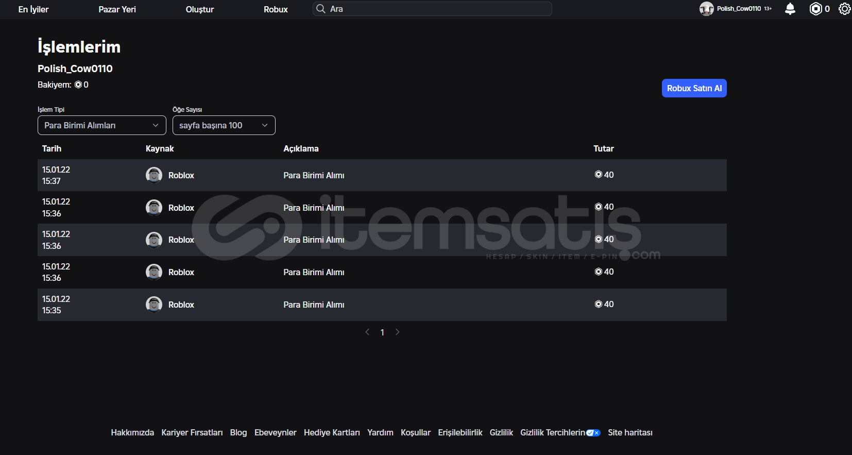Screen dimensions: 852x455
Task: Click Para Birimi Alımı in the 15:37 row
Action: coord(314,175)
